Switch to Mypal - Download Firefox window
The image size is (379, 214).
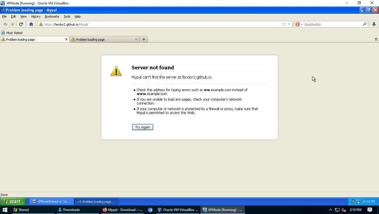122,210
